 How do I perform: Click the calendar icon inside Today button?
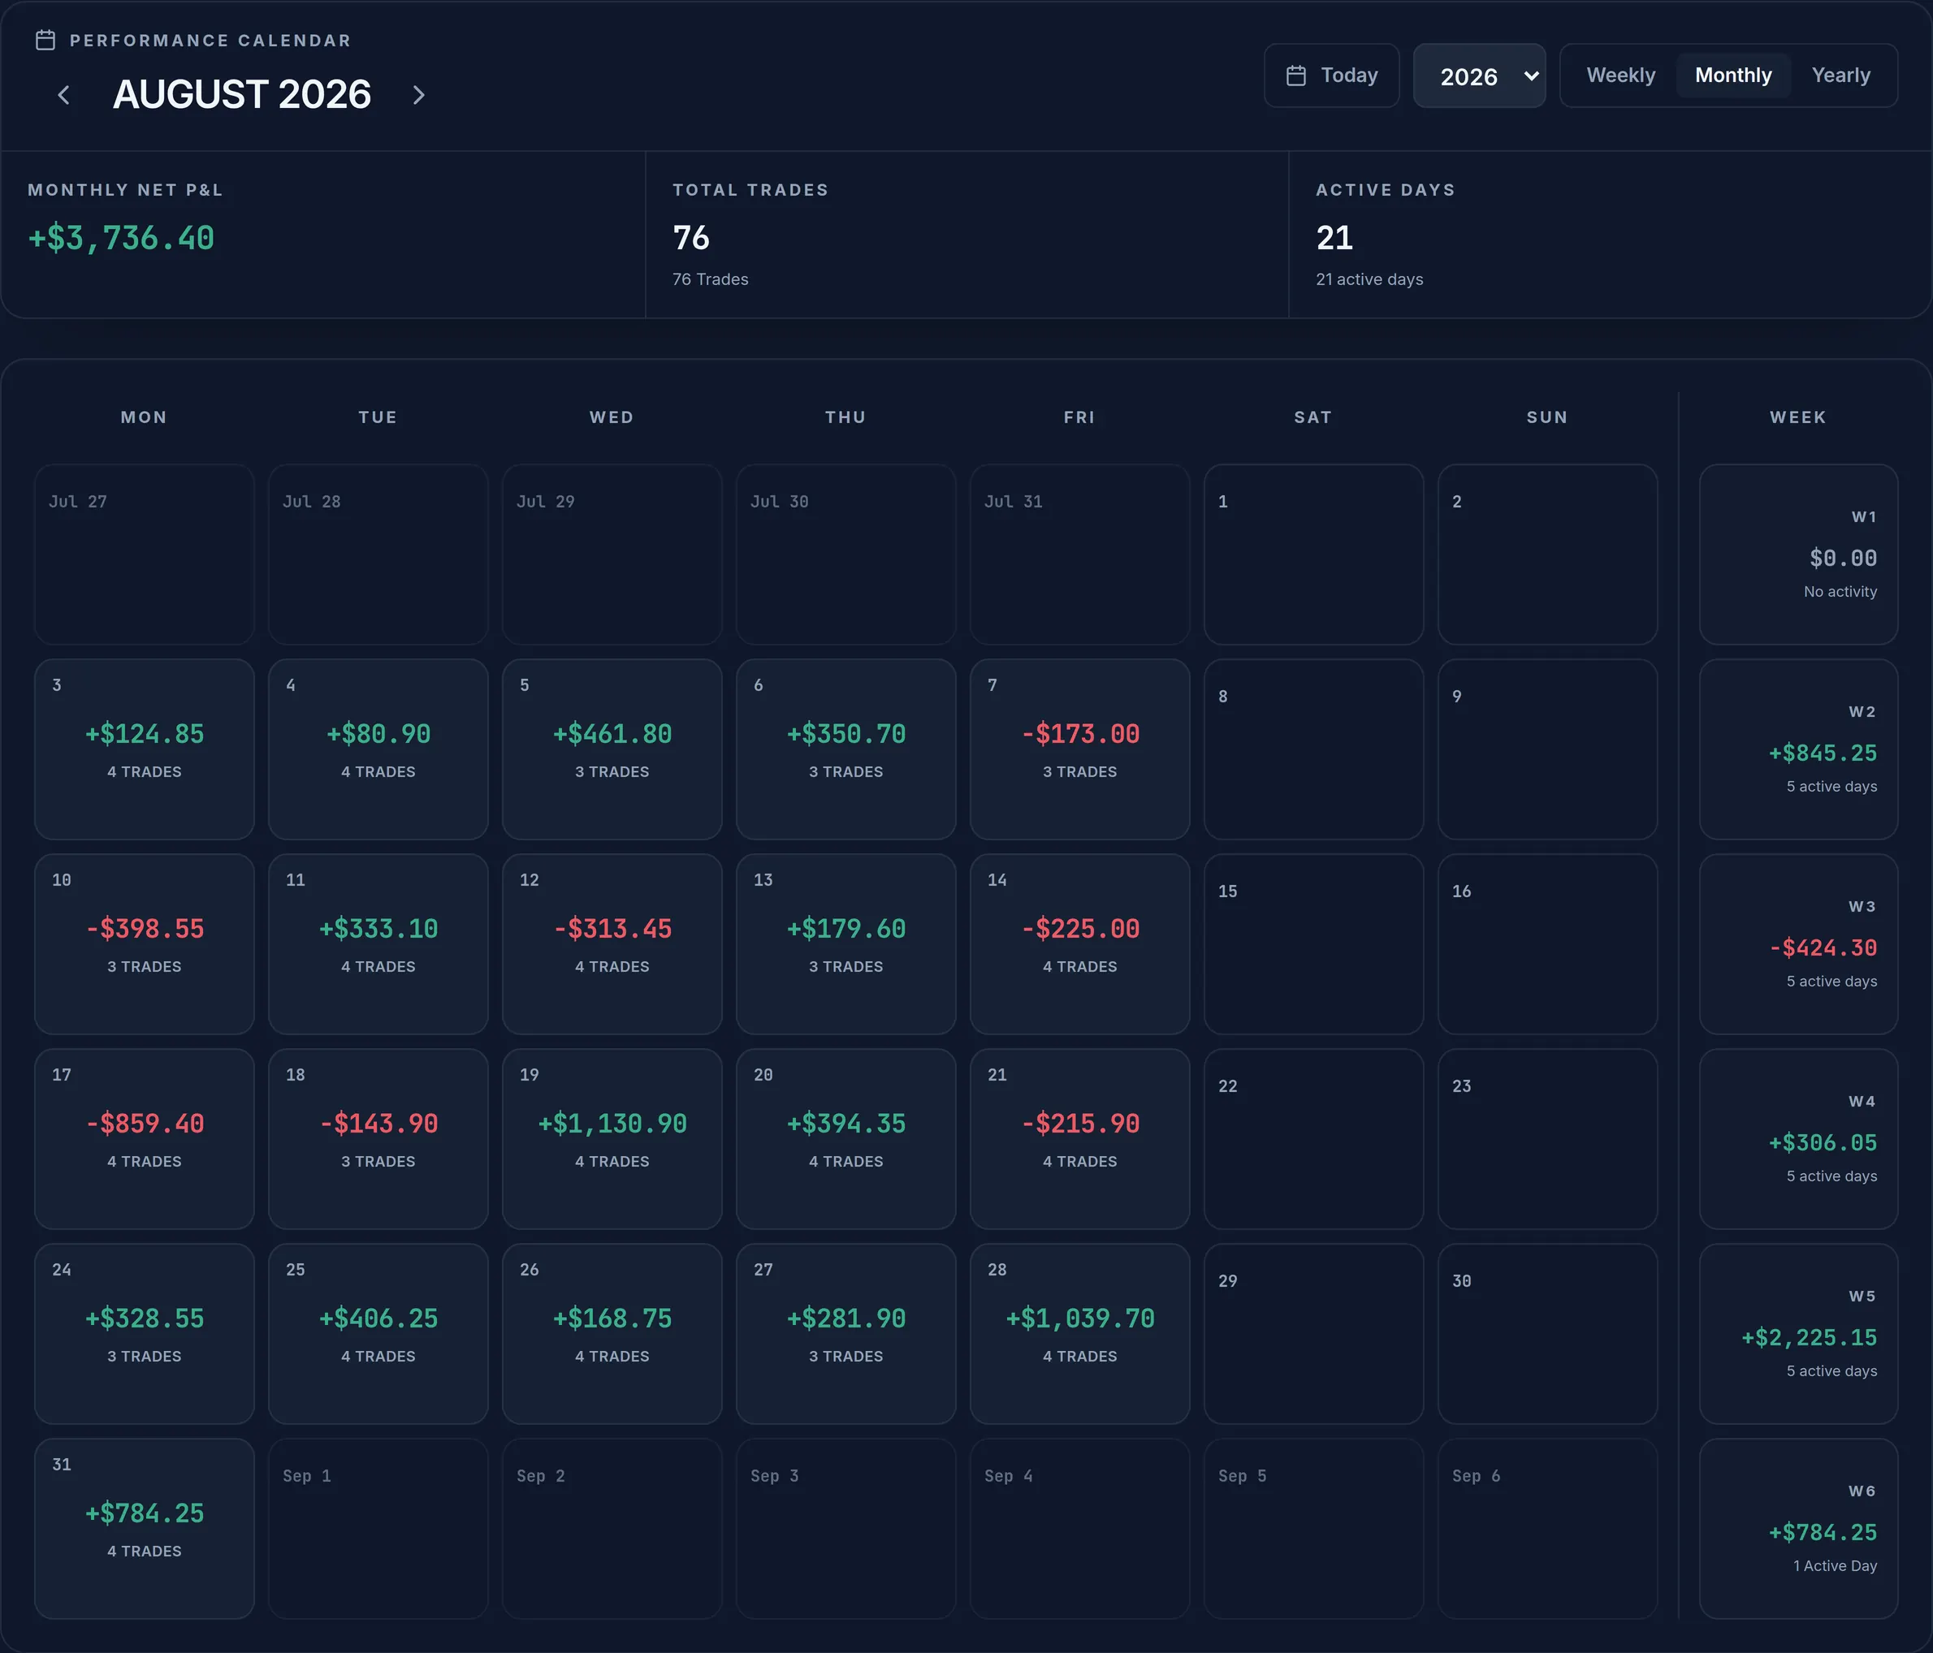pos(1295,76)
